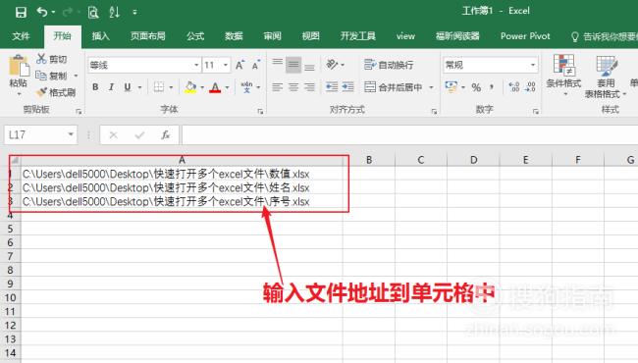The width and height of the screenshot is (638, 363).
Task: Toggle italic formatting
Action: 111,87
